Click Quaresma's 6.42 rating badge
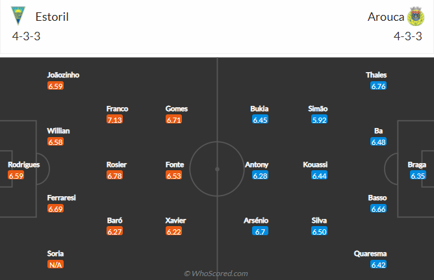 click(x=378, y=264)
